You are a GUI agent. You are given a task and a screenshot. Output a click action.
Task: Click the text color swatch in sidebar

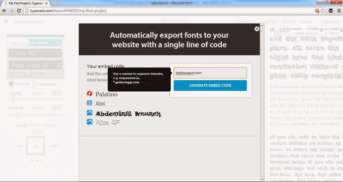point(11,84)
